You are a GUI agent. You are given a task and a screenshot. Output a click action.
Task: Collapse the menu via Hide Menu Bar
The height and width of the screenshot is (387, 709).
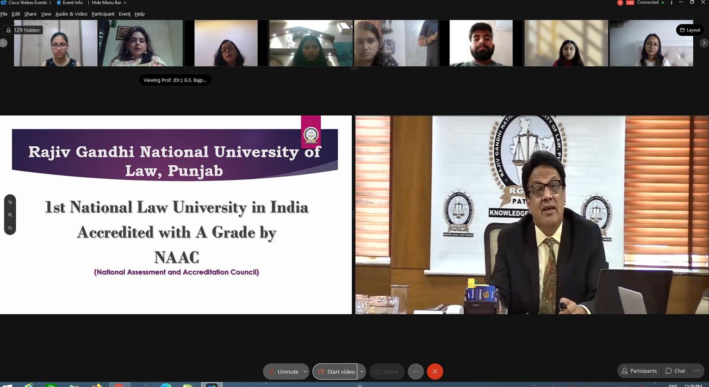coord(109,3)
